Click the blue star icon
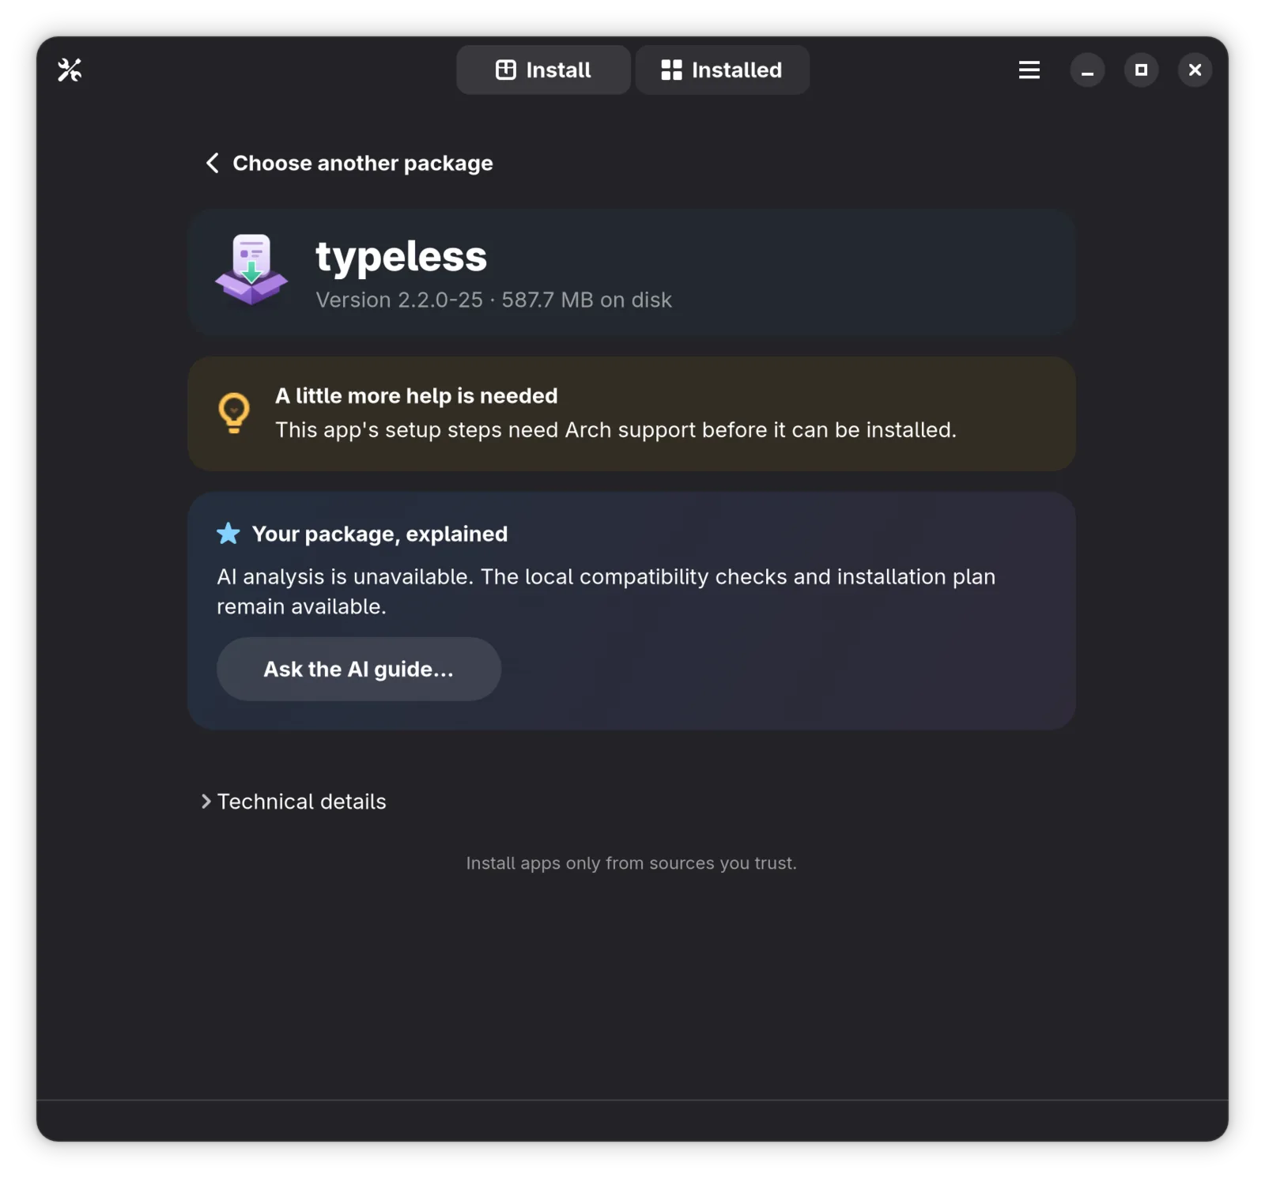This screenshot has width=1265, height=1178. click(x=228, y=534)
